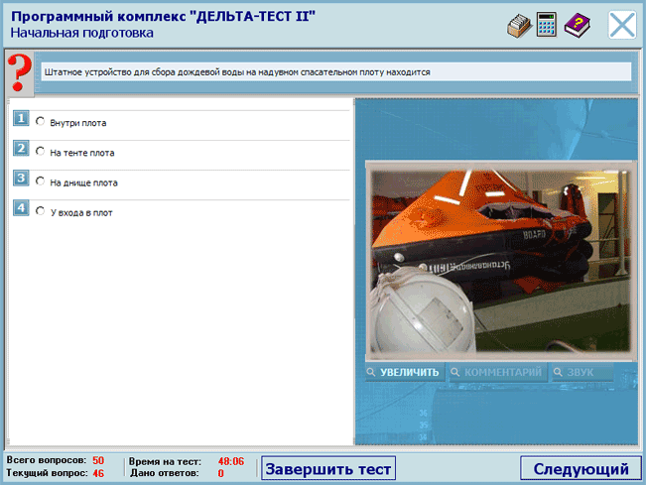Click the answer text На тенте плота
Viewport: 646px width, 485px height.
tap(82, 153)
